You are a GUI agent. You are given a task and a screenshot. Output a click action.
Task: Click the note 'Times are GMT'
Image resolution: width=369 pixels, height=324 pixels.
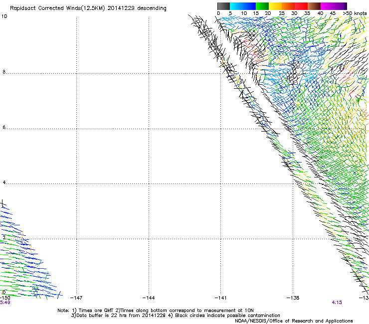96,311
